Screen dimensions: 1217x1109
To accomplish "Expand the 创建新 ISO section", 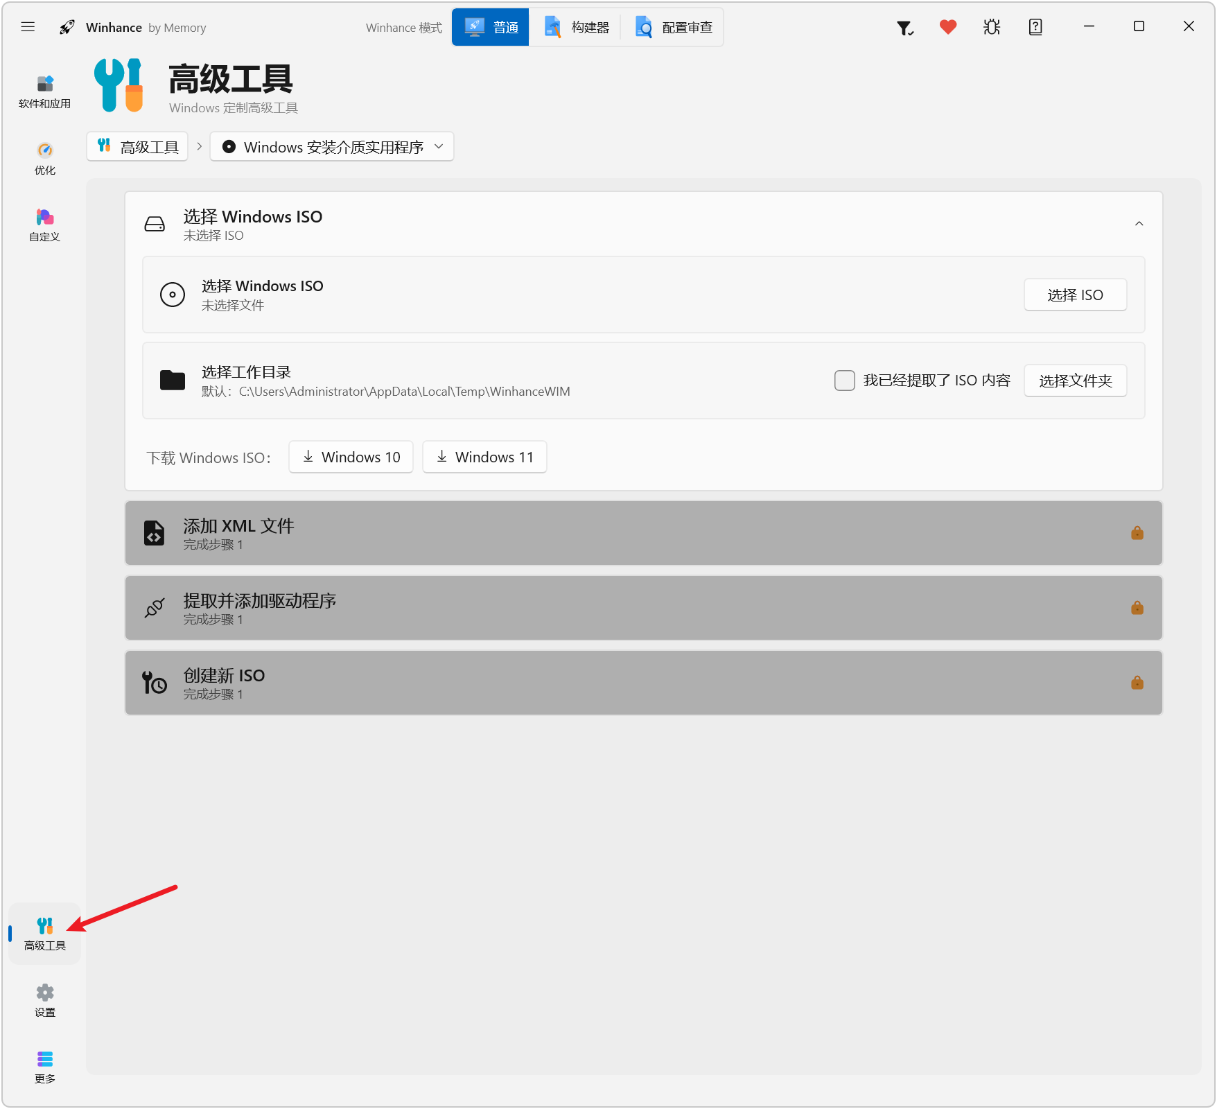I will 643,683.
